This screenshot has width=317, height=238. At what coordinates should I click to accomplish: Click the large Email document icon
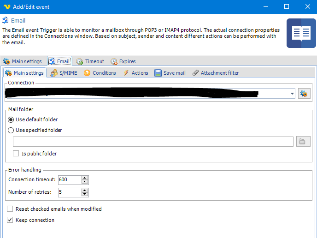[301, 33]
